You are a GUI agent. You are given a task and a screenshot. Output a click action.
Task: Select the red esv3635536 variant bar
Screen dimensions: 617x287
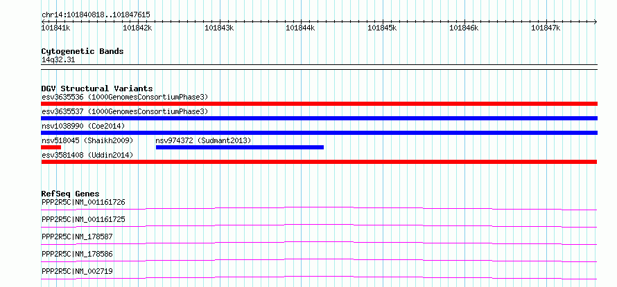pyautogui.click(x=319, y=104)
